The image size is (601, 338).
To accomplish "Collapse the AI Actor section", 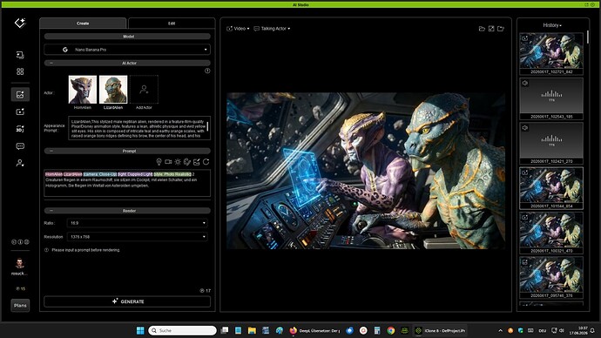I will pyautogui.click(x=51, y=63).
